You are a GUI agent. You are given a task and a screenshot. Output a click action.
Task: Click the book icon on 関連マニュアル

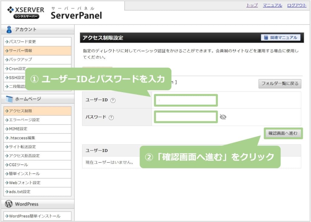tap(266, 38)
